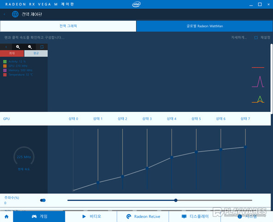
Task: Toggle the red Temperature checkbox
Action: pyautogui.click(x=5, y=74)
